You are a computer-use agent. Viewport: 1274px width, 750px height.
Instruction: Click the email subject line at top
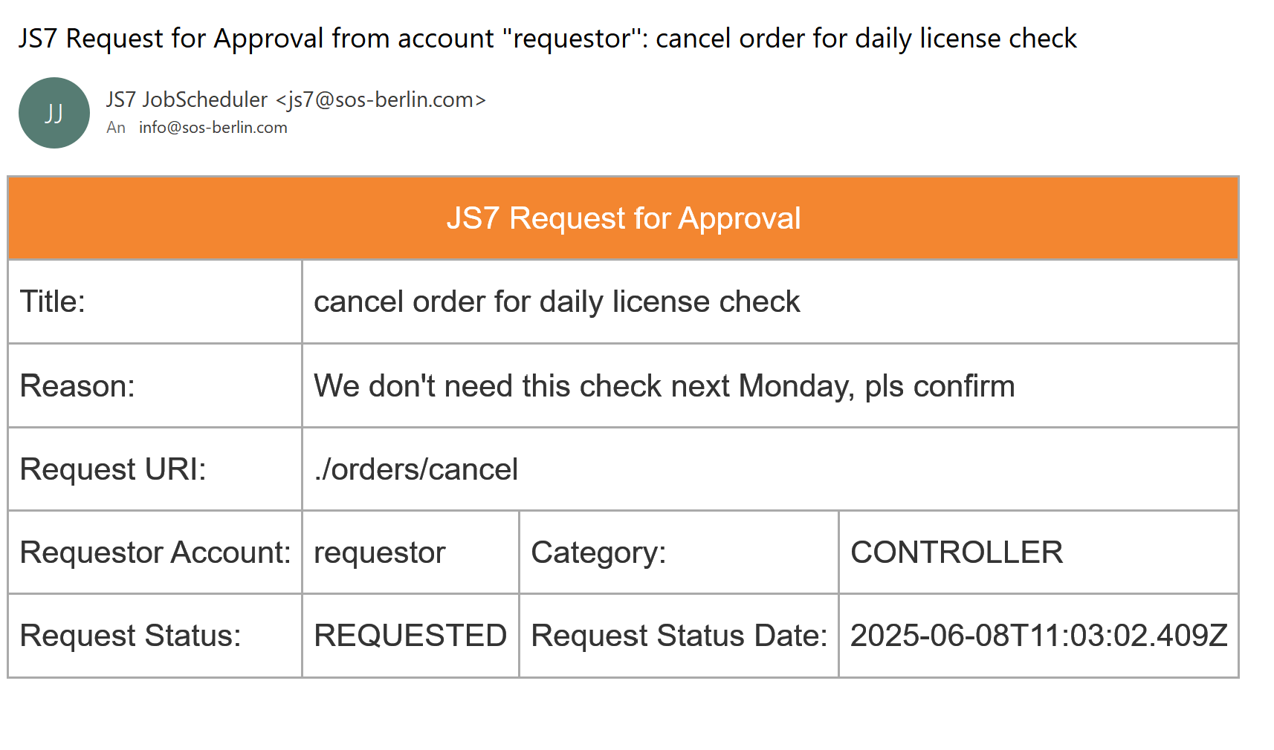[547, 39]
